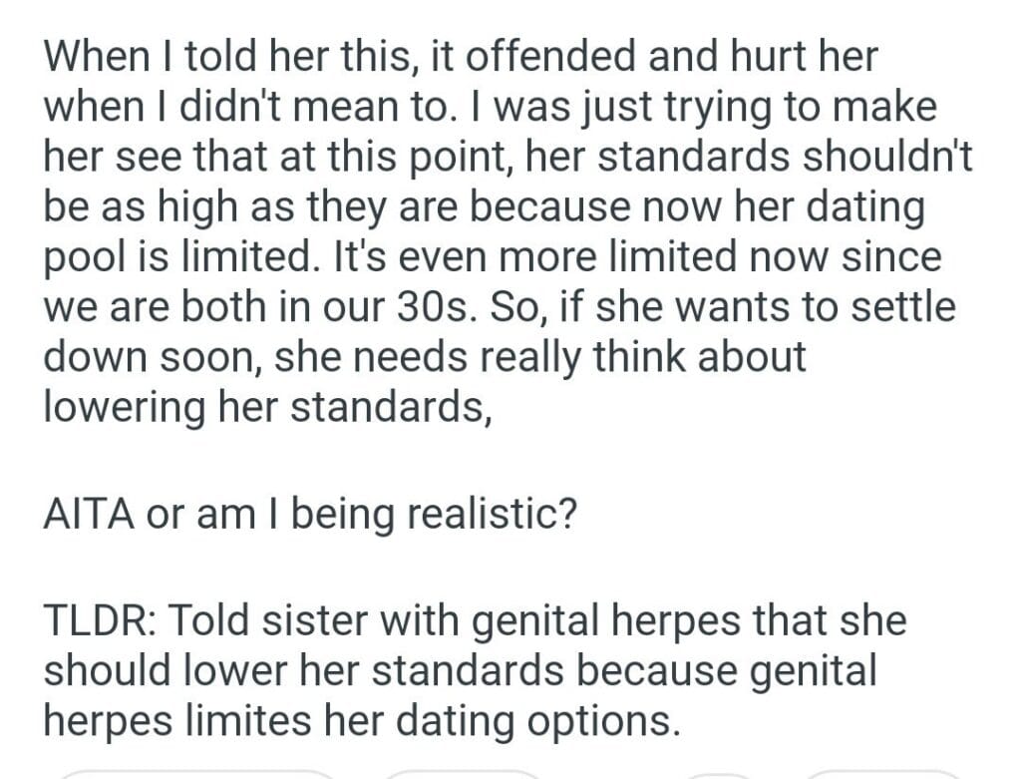This screenshot has height=779, width=1021.
Task: Click the words "down soon" in the first paragraph
Action: 149,357
